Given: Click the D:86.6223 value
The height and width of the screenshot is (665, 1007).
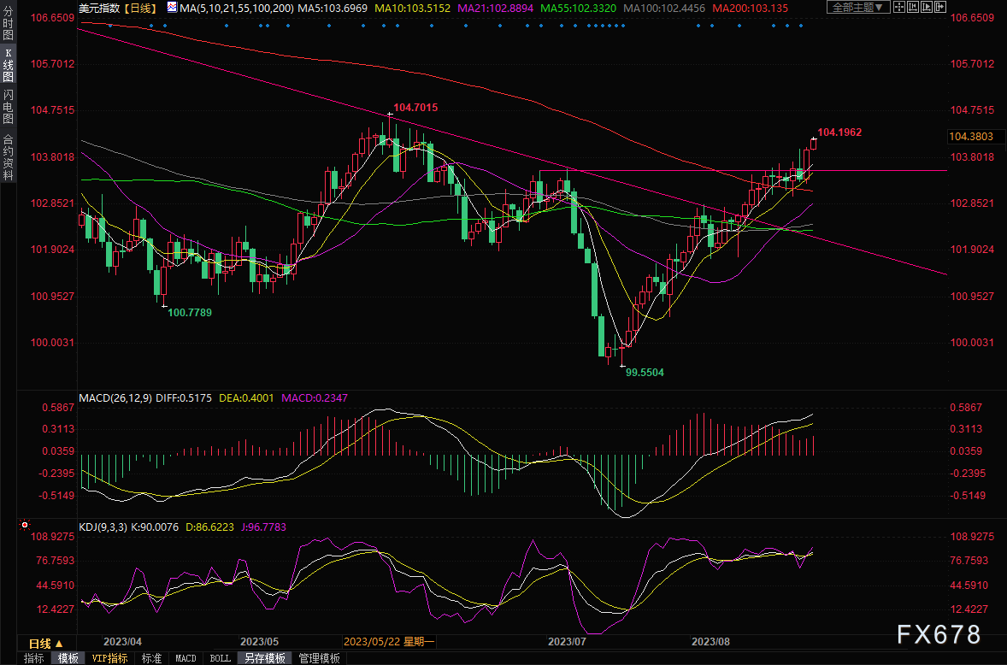Looking at the screenshot, I should pos(210,527).
